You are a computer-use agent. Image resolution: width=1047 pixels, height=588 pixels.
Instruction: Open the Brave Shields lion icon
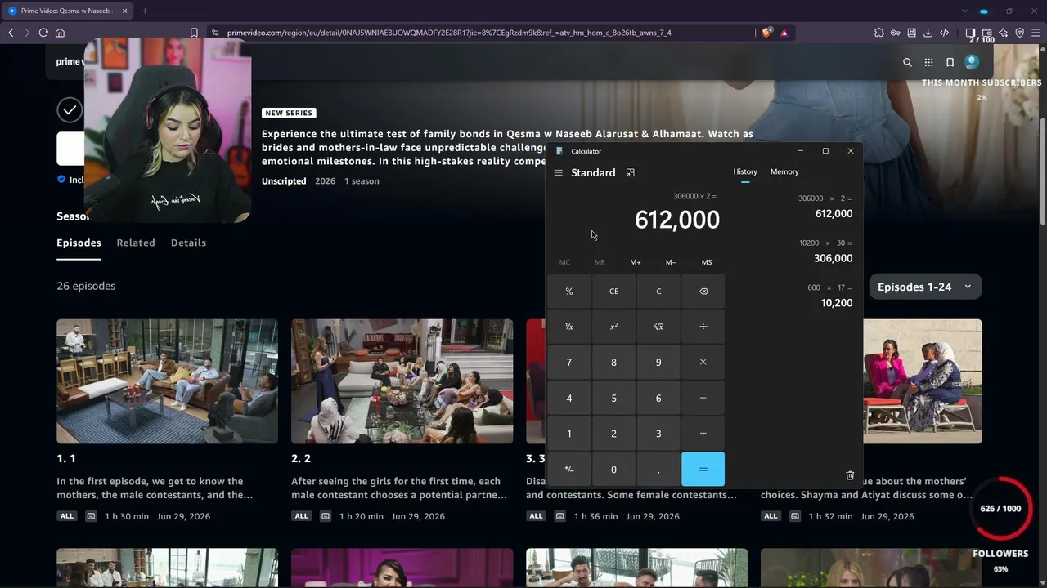click(x=766, y=33)
